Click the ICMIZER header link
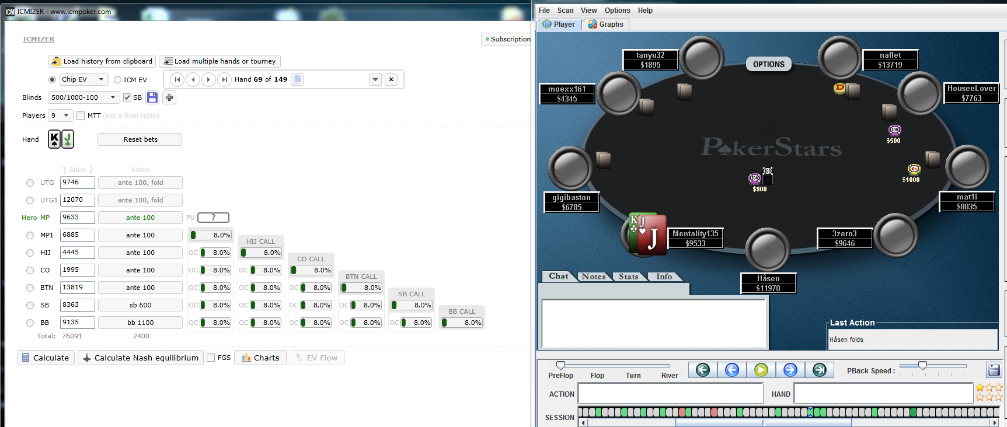Image resolution: width=1007 pixels, height=427 pixels. [39, 39]
